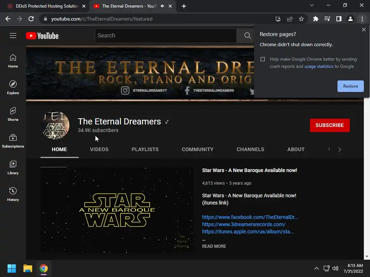Mute the tab via speaker icon
Image resolution: width=370 pixels, height=277 pixels.
tap(162, 6)
